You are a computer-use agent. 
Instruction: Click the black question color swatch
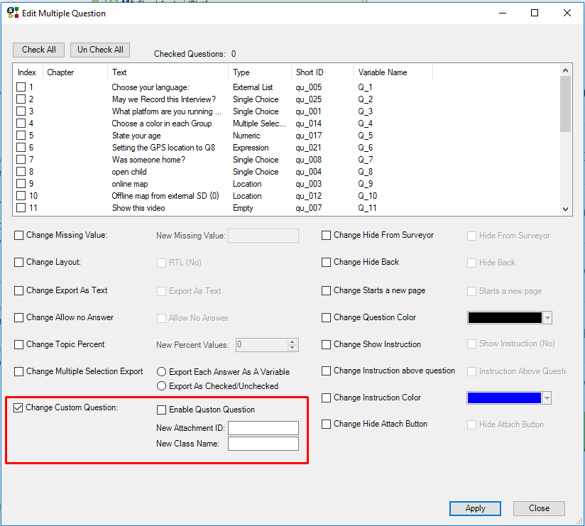(x=505, y=318)
